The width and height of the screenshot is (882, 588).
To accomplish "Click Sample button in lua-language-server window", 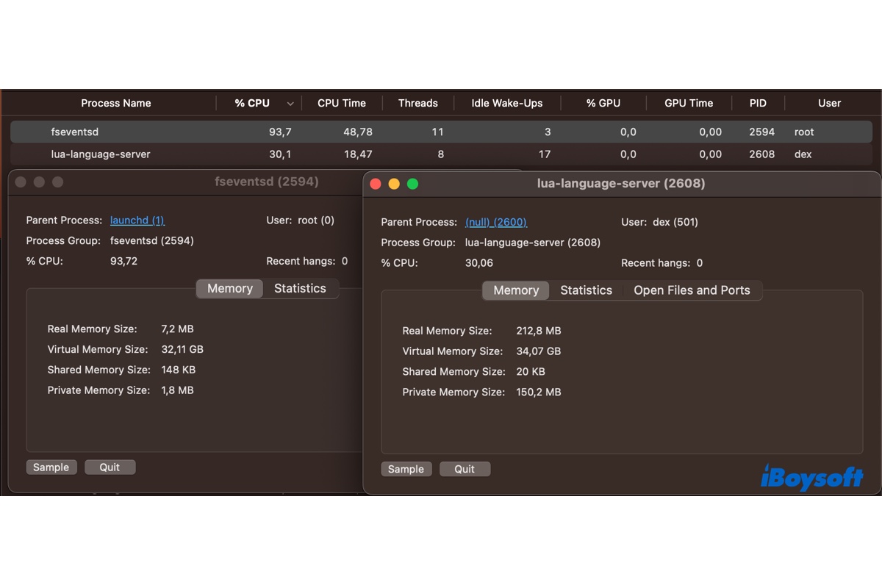I will point(406,469).
